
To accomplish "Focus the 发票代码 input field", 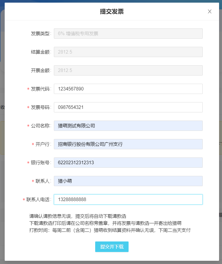I will pyautogui.click(x=128, y=89).
